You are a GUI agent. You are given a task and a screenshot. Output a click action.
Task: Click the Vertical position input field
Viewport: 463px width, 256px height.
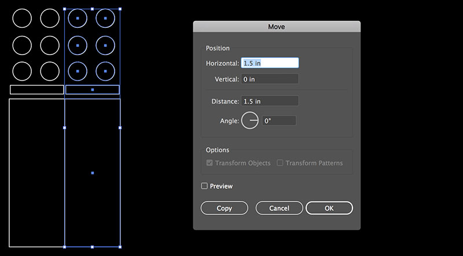(x=270, y=79)
